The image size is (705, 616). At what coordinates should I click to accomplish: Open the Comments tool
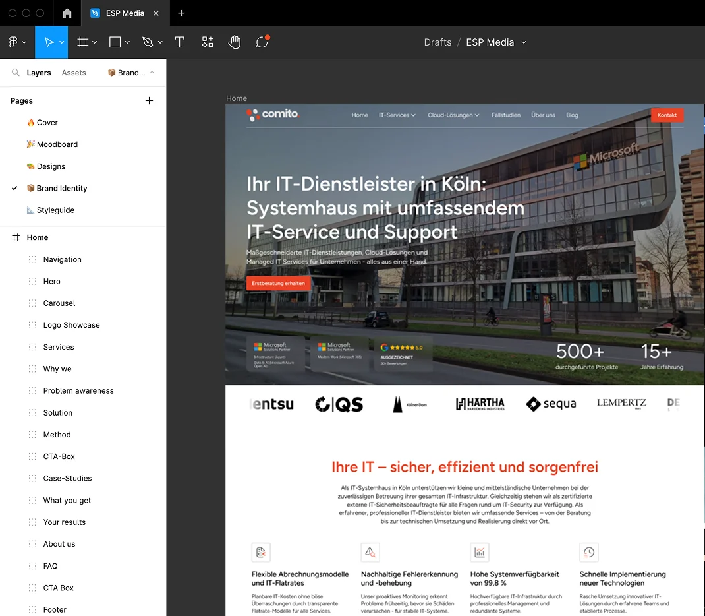[262, 42]
